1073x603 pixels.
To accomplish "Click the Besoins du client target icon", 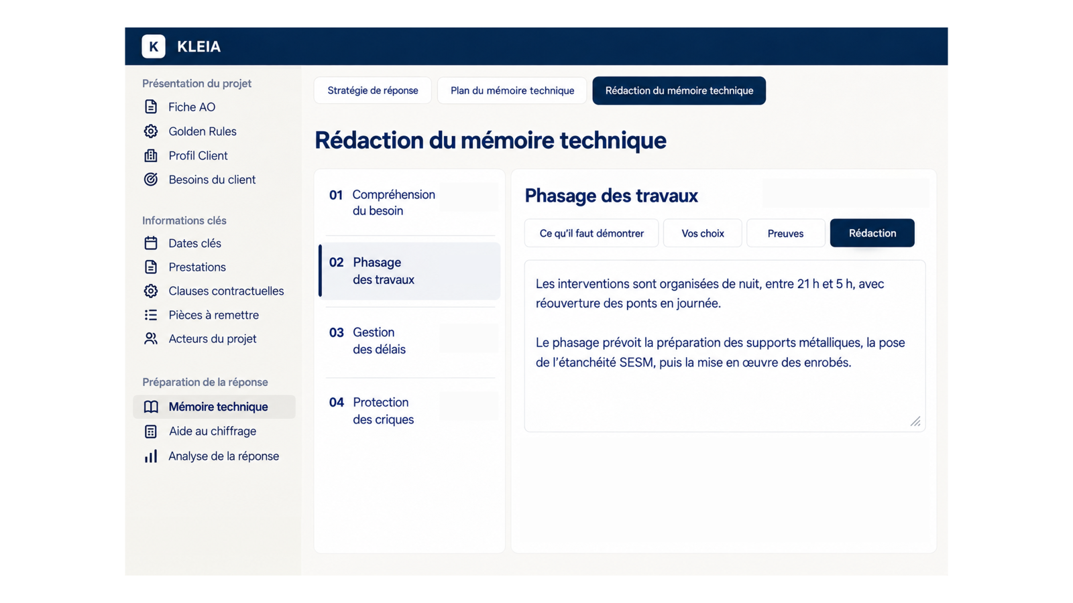I will (x=151, y=180).
